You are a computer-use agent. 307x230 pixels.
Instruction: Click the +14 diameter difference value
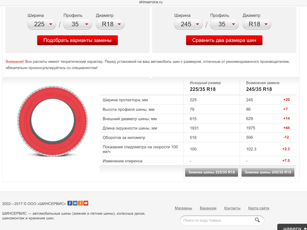[287, 119]
